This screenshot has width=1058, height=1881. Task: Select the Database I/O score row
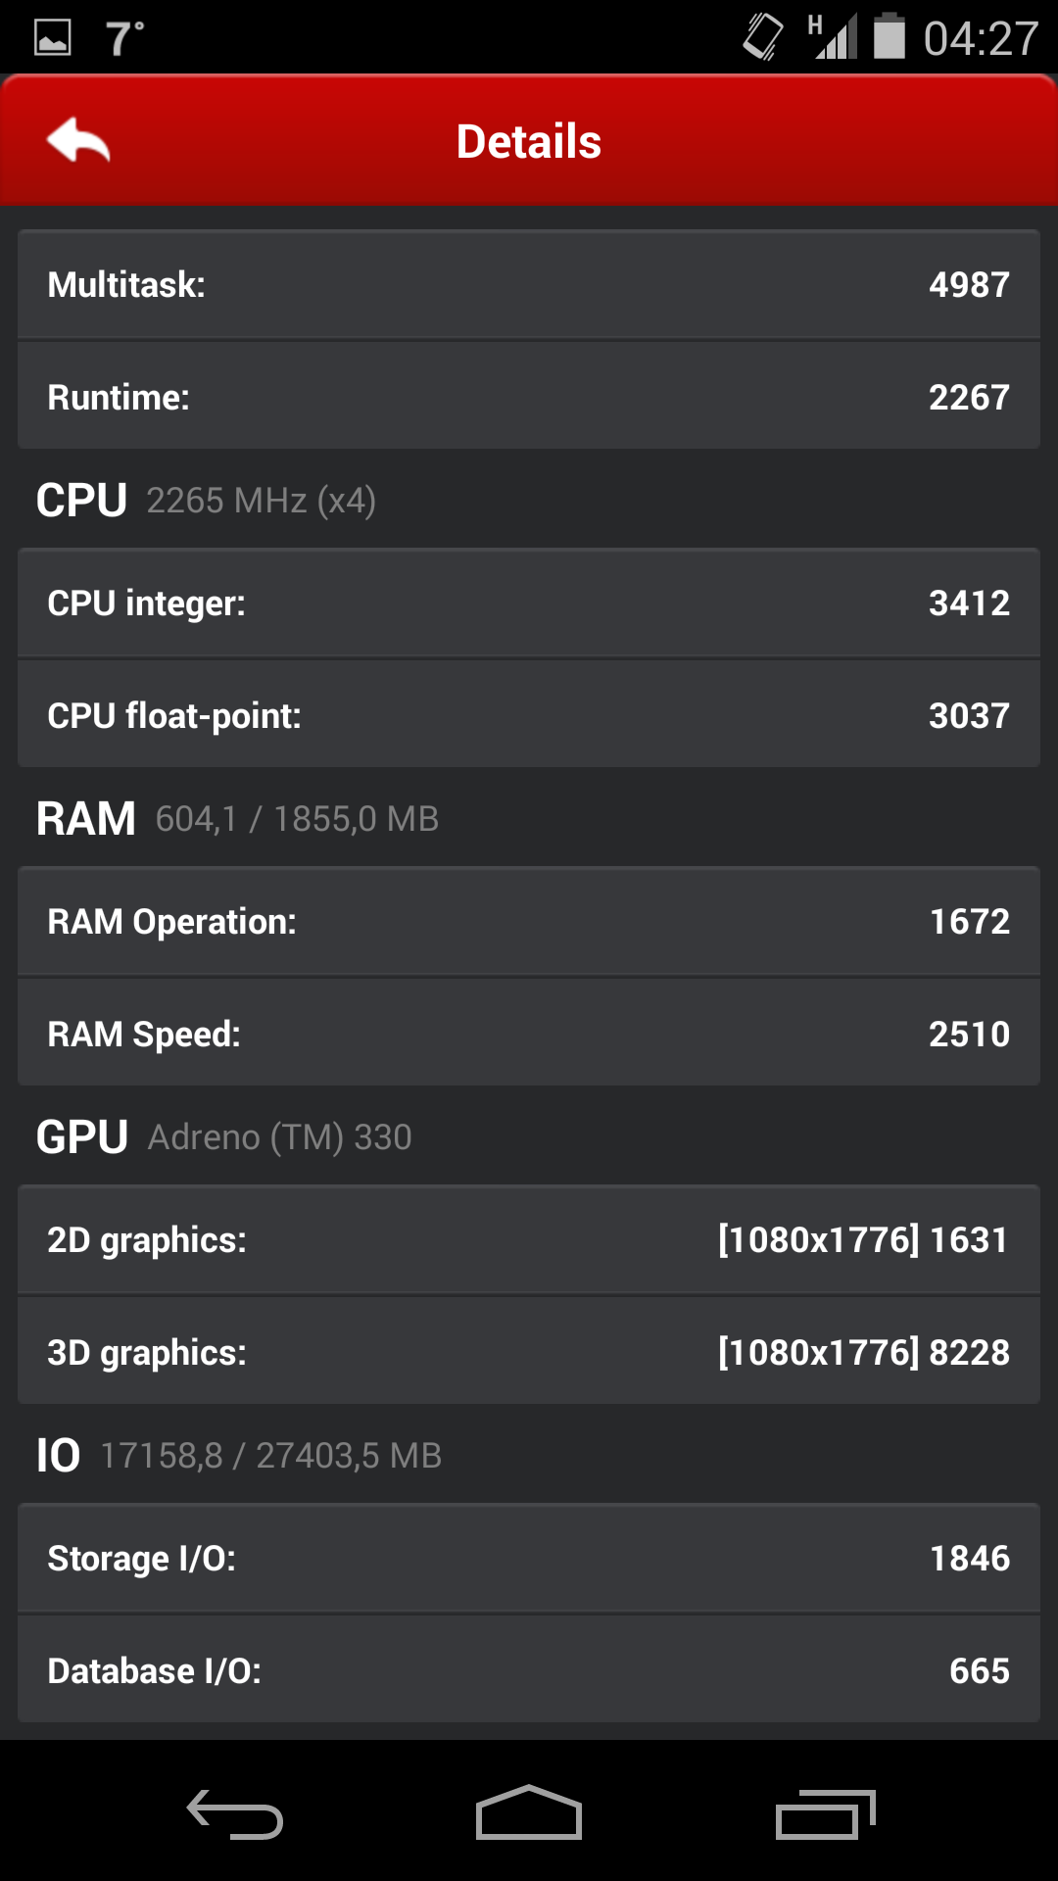[x=529, y=1670]
